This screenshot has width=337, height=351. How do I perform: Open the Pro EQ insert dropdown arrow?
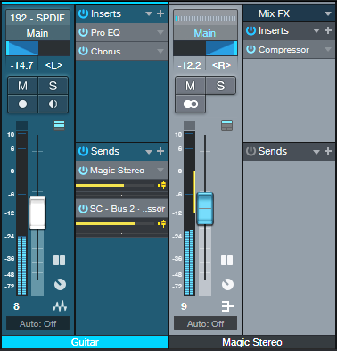coord(160,32)
